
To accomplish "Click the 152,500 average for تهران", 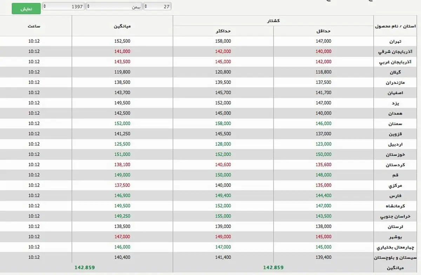I will pos(122,41).
